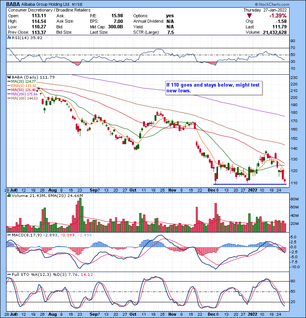Select the High value 114.54
306x318 pixels.
pyautogui.click(x=39, y=21)
